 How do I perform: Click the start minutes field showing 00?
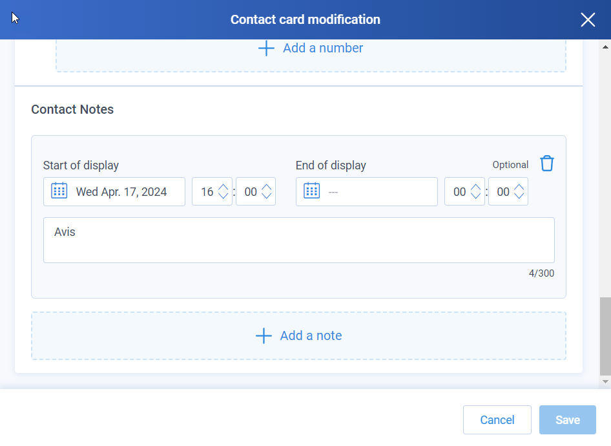click(256, 191)
